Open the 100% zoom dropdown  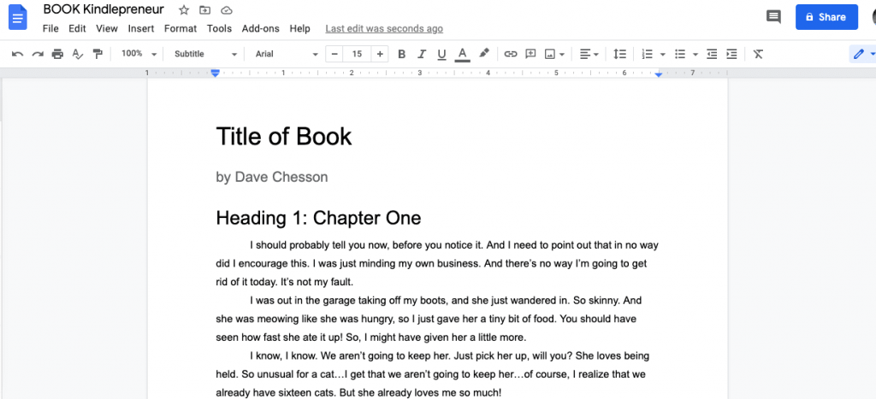coord(139,54)
